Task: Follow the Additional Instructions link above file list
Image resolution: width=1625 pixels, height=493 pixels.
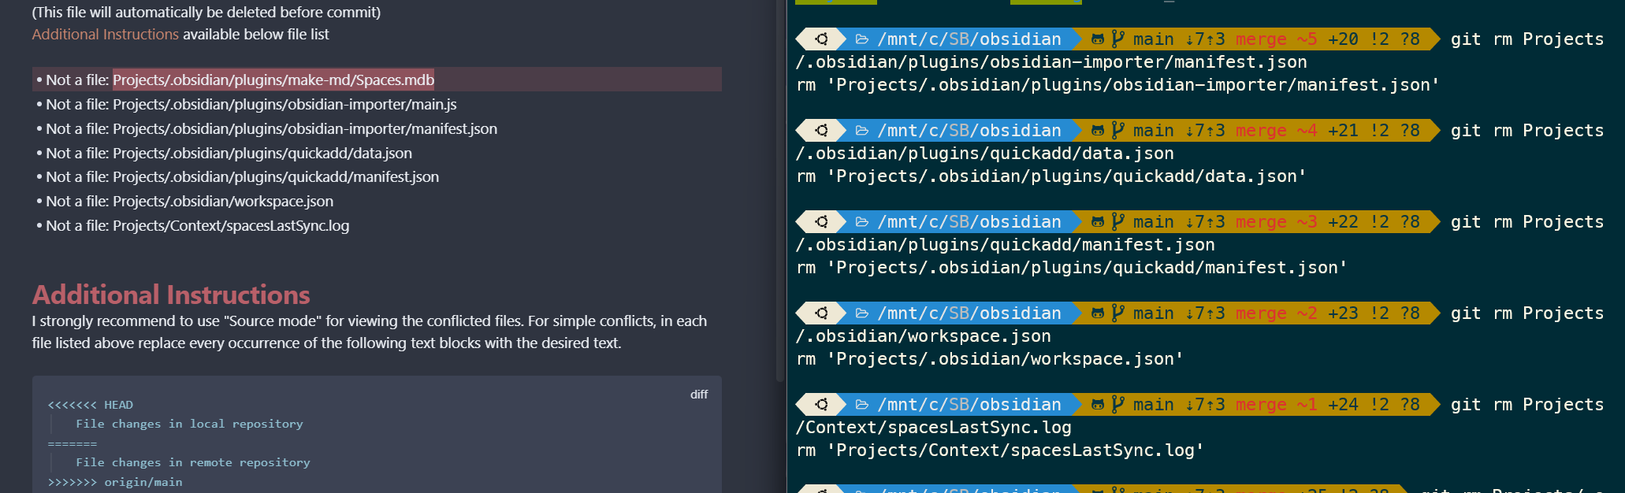Action: pos(105,35)
